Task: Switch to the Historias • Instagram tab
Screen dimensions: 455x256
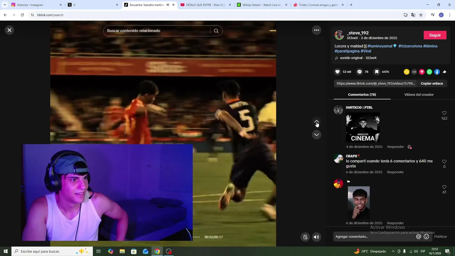Action: [37, 5]
